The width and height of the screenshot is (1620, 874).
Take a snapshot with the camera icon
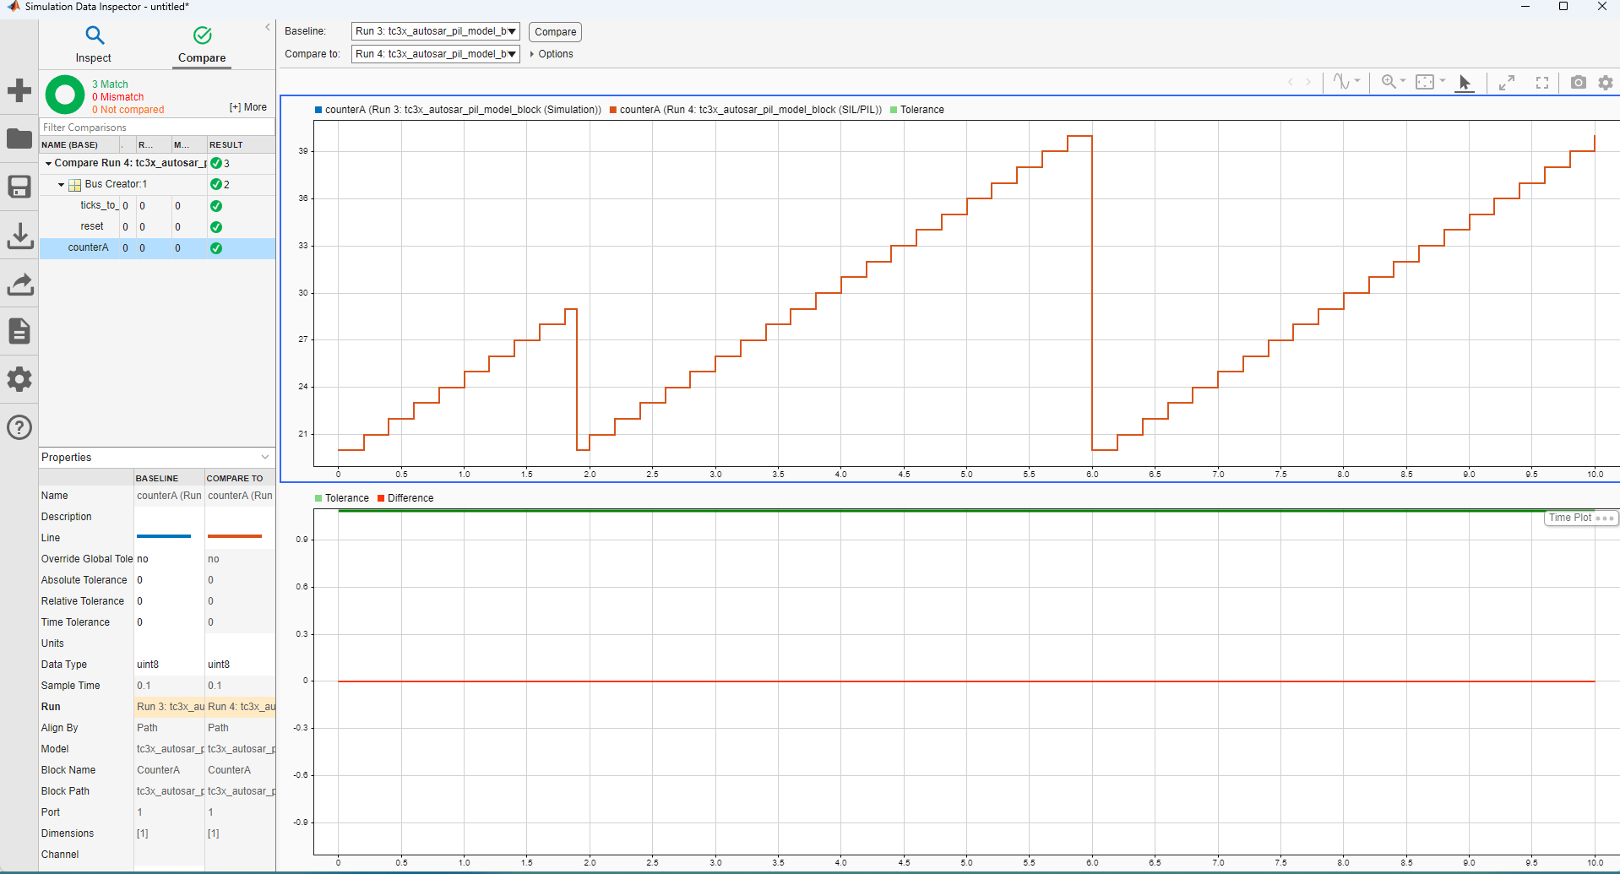[1577, 83]
